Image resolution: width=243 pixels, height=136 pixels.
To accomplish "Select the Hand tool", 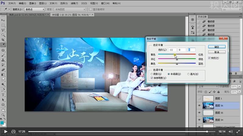I will tap(3, 110).
